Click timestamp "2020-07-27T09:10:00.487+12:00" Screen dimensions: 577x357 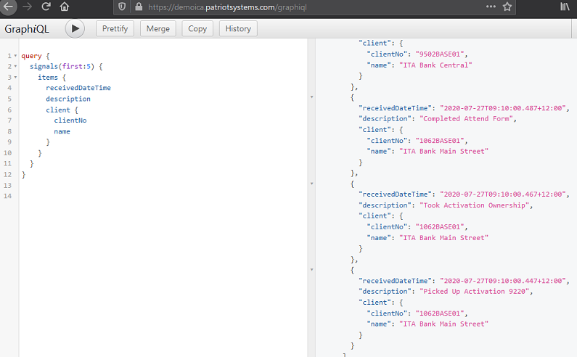(503, 108)
